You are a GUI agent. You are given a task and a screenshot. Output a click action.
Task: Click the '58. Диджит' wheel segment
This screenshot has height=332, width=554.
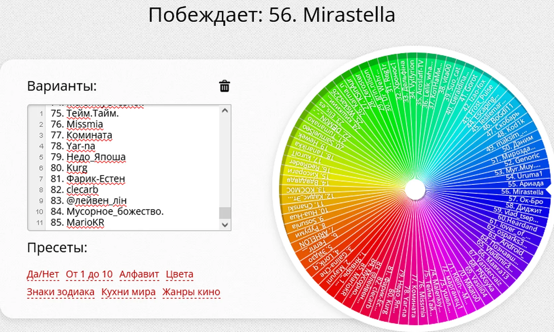523,207
